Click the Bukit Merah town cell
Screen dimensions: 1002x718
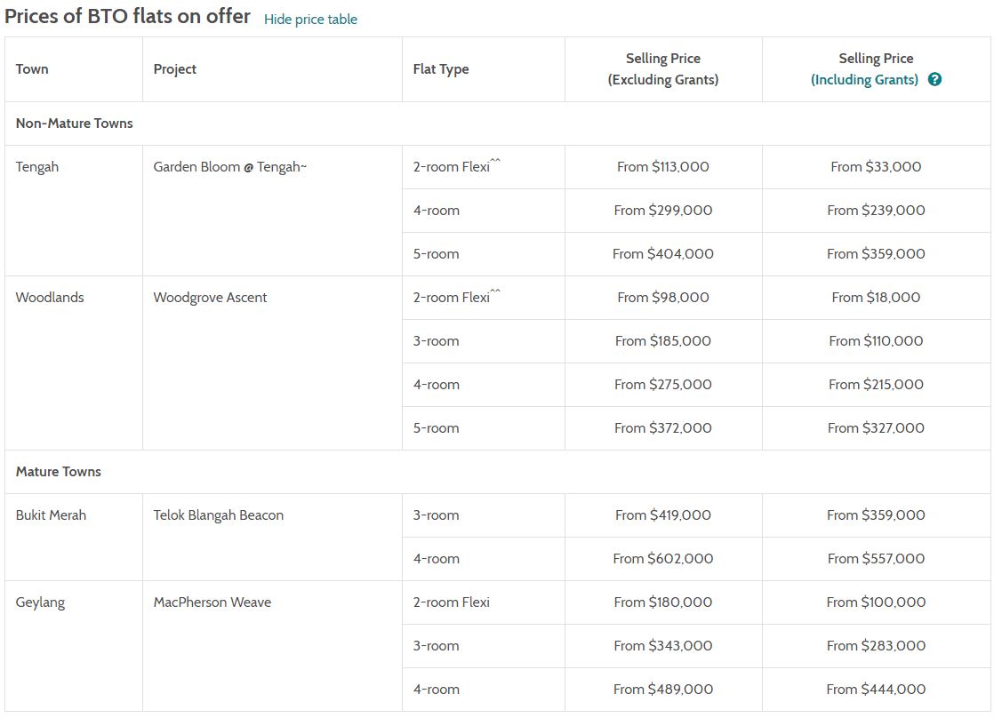pyautogui.click(x=51, y=515)
